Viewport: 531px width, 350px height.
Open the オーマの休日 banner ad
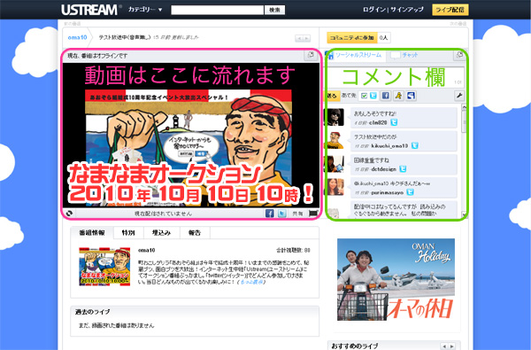click(396, 279)
